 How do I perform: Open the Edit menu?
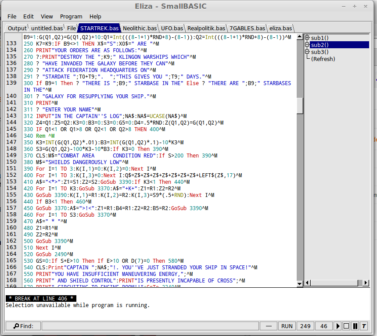point(28,16)
